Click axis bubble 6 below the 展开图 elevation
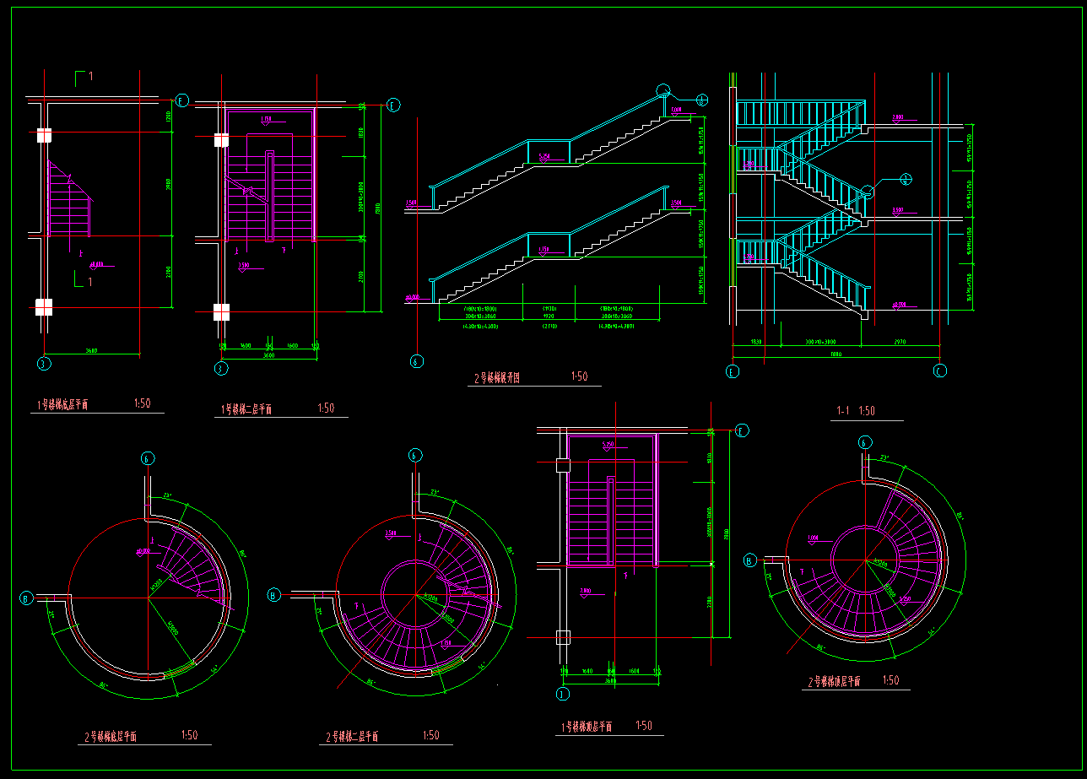 click(x=416, y=362)
